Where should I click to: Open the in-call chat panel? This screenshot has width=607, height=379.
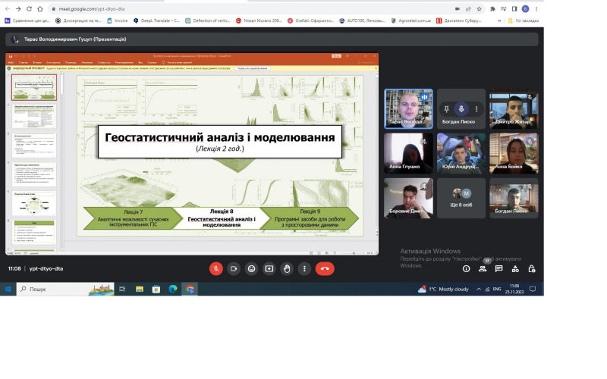click(499, 269)
